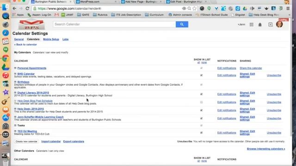296x166 pixels.
Task: Open Help Desk Blog Post Schedule calendar link
Action: (35, 101)
